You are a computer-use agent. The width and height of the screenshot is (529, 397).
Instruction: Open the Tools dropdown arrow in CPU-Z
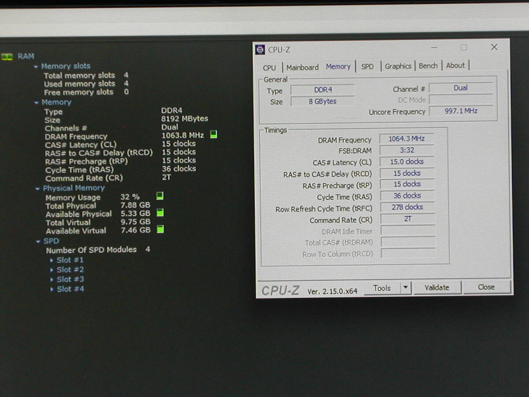tap(406, 288)
